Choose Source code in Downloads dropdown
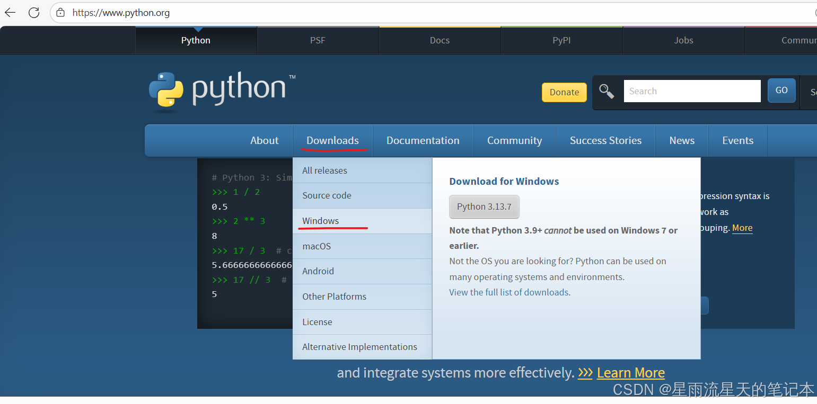 pos(362,195)
